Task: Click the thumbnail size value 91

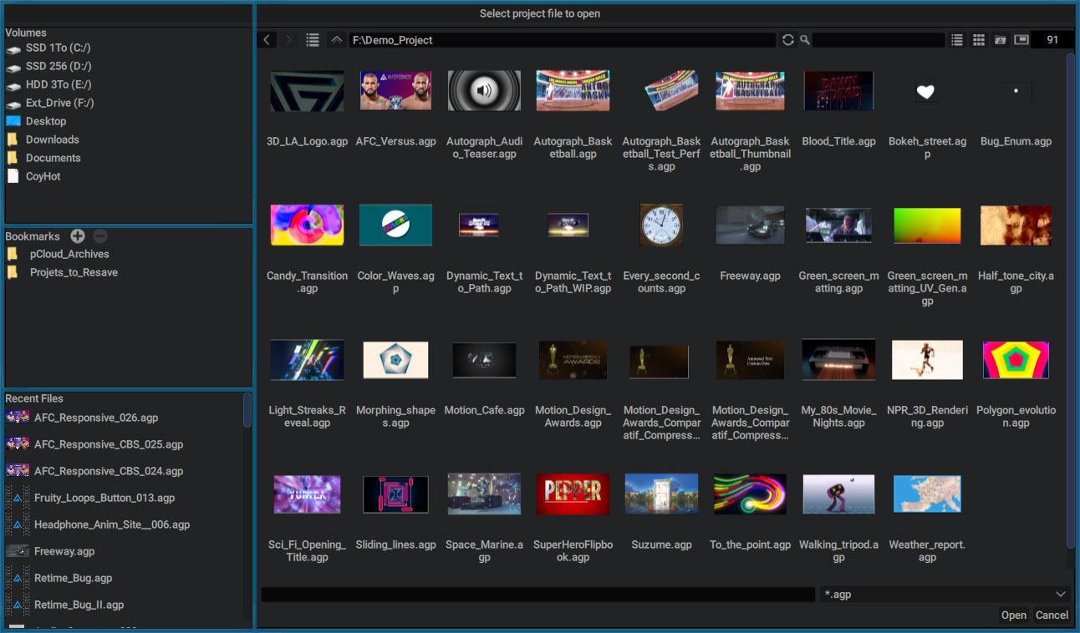Action: (1052, 40)
